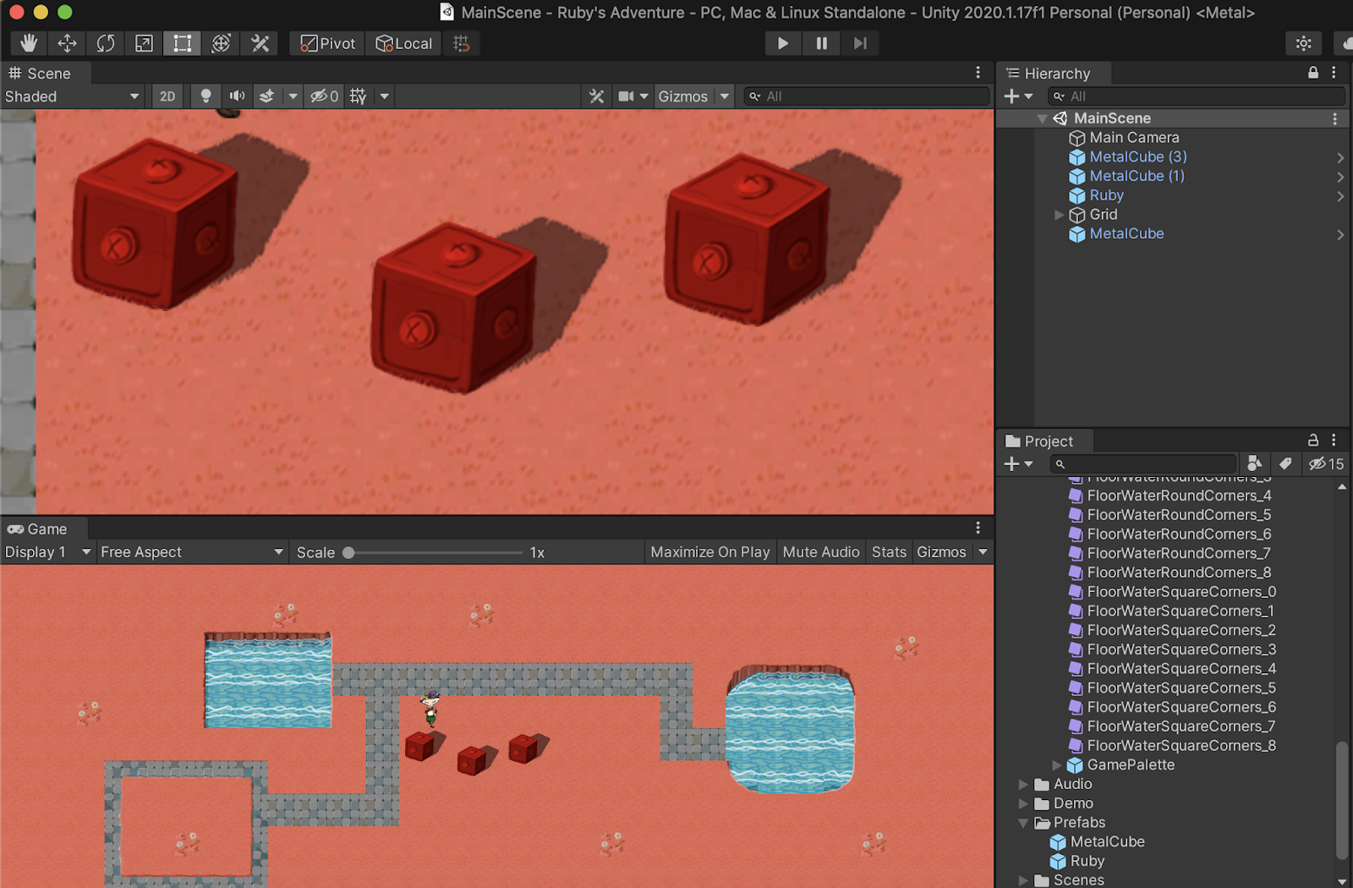Toggle Local handle rotation

click(x=403, y=43)
